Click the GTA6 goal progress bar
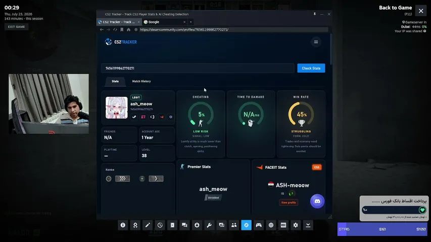Image resolution: width=431 pixels, height=242 pixels. [x=382, y=229]
